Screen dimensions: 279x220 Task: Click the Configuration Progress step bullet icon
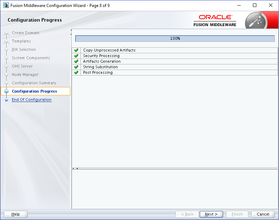coord(6,91)
